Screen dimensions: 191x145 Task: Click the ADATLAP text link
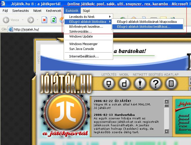[171, 75]
